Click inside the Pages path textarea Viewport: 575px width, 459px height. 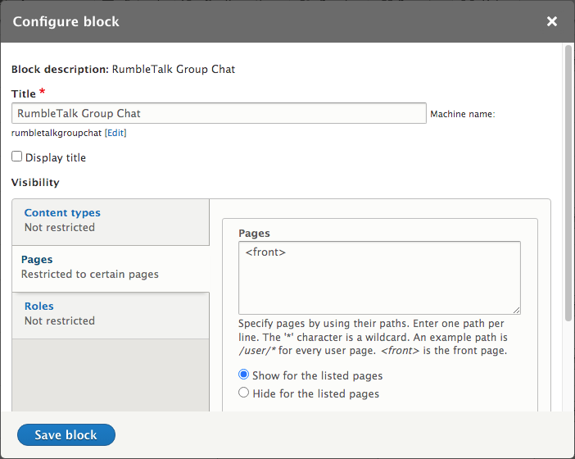(x=379, y=277)
